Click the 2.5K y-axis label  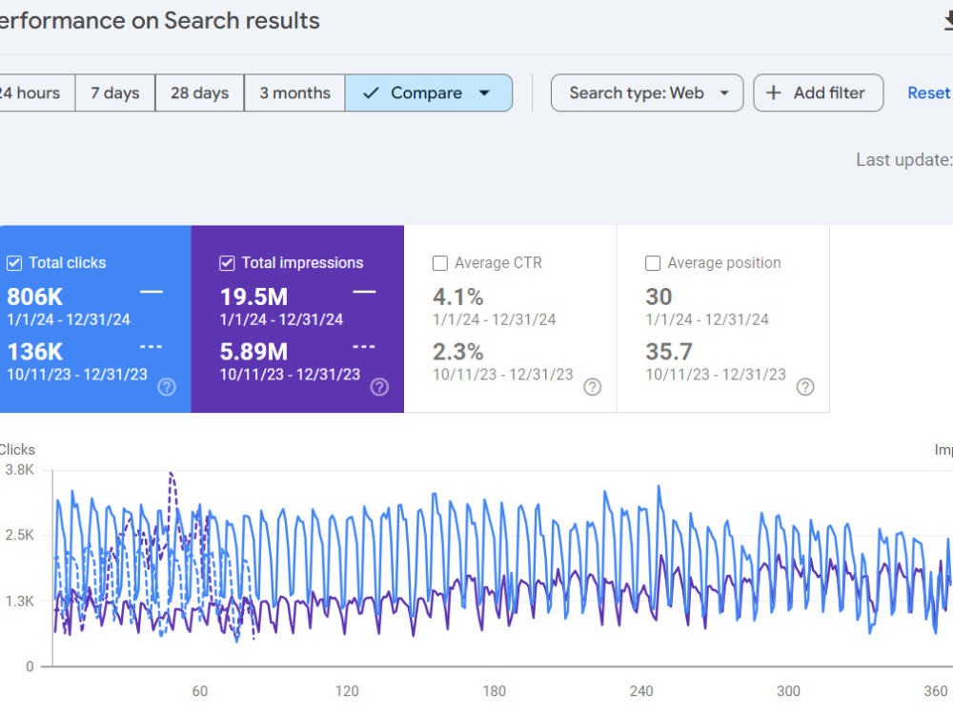click(19, 536)
